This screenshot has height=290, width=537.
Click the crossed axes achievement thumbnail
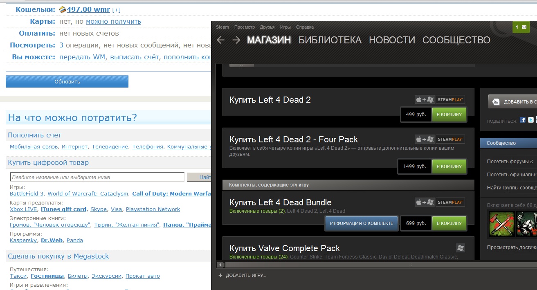click(x=501, y=224)
